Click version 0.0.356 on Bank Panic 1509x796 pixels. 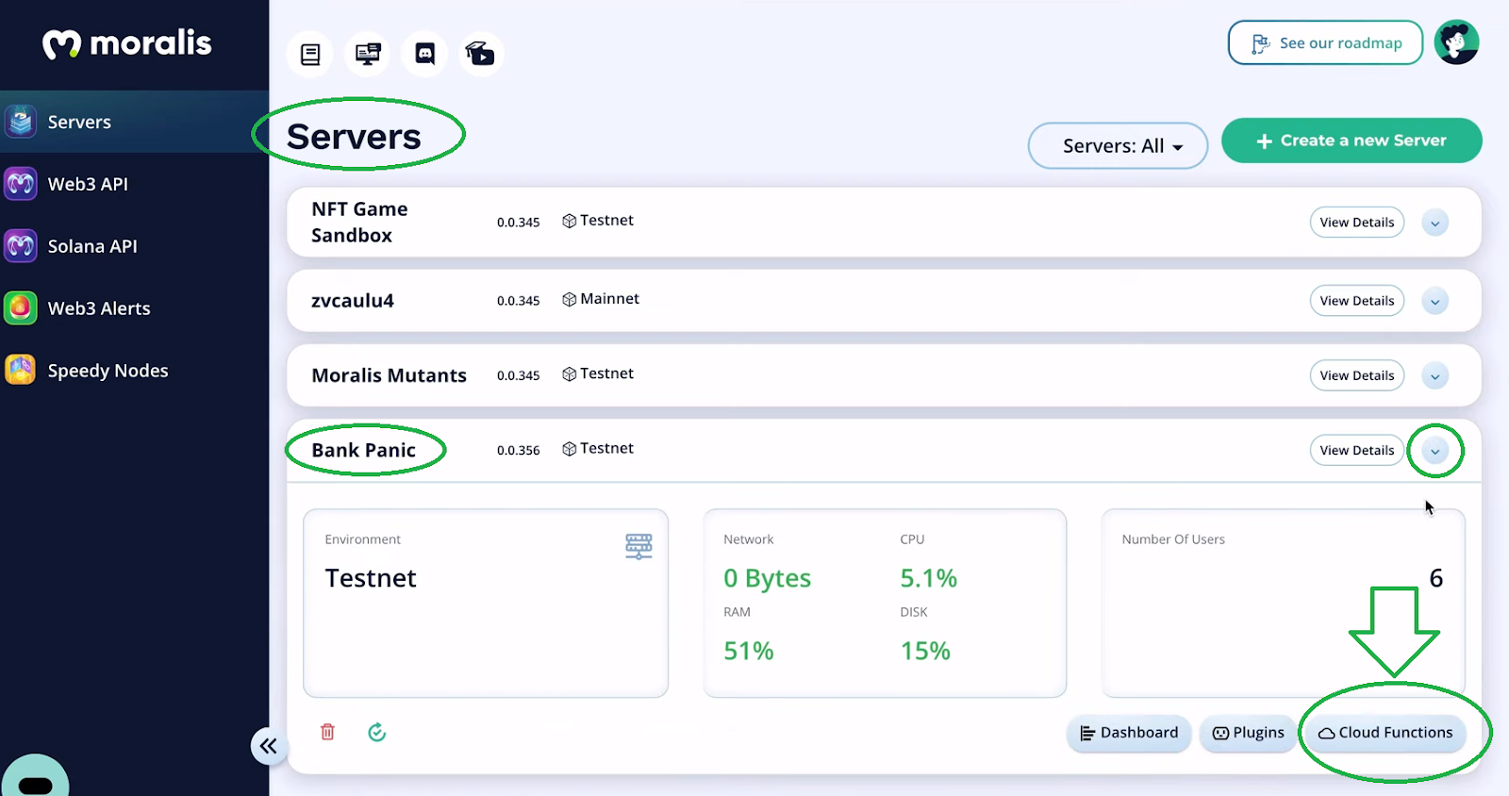[519, 451]
